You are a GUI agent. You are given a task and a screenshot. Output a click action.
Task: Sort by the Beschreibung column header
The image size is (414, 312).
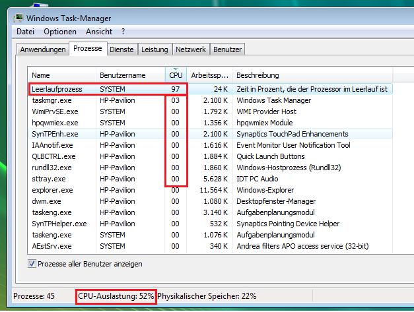(258, 75)
